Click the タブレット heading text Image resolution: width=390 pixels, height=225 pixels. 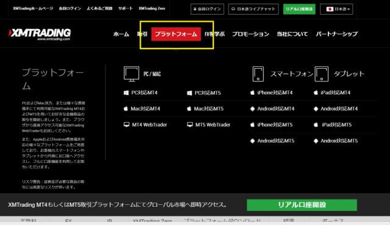349,74
